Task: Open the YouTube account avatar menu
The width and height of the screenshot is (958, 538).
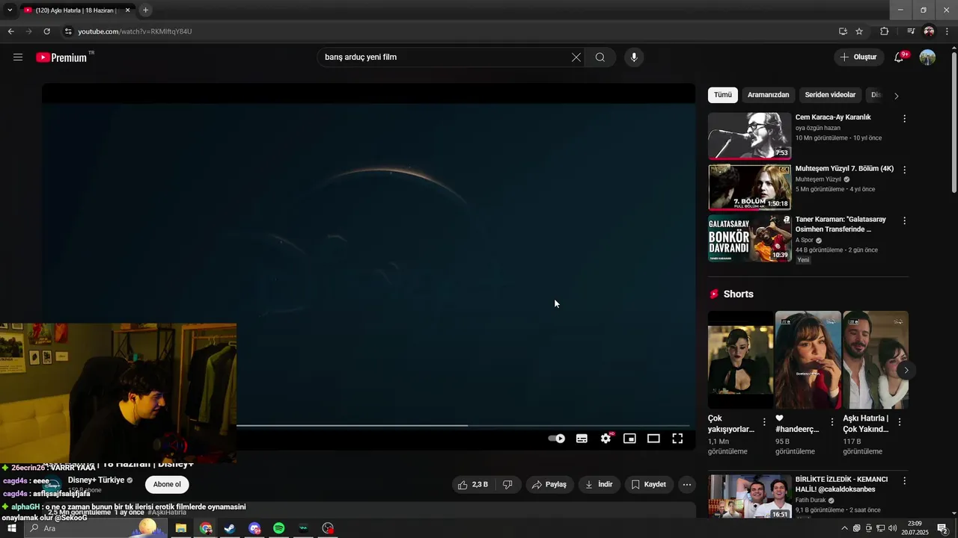Action: 927,58
